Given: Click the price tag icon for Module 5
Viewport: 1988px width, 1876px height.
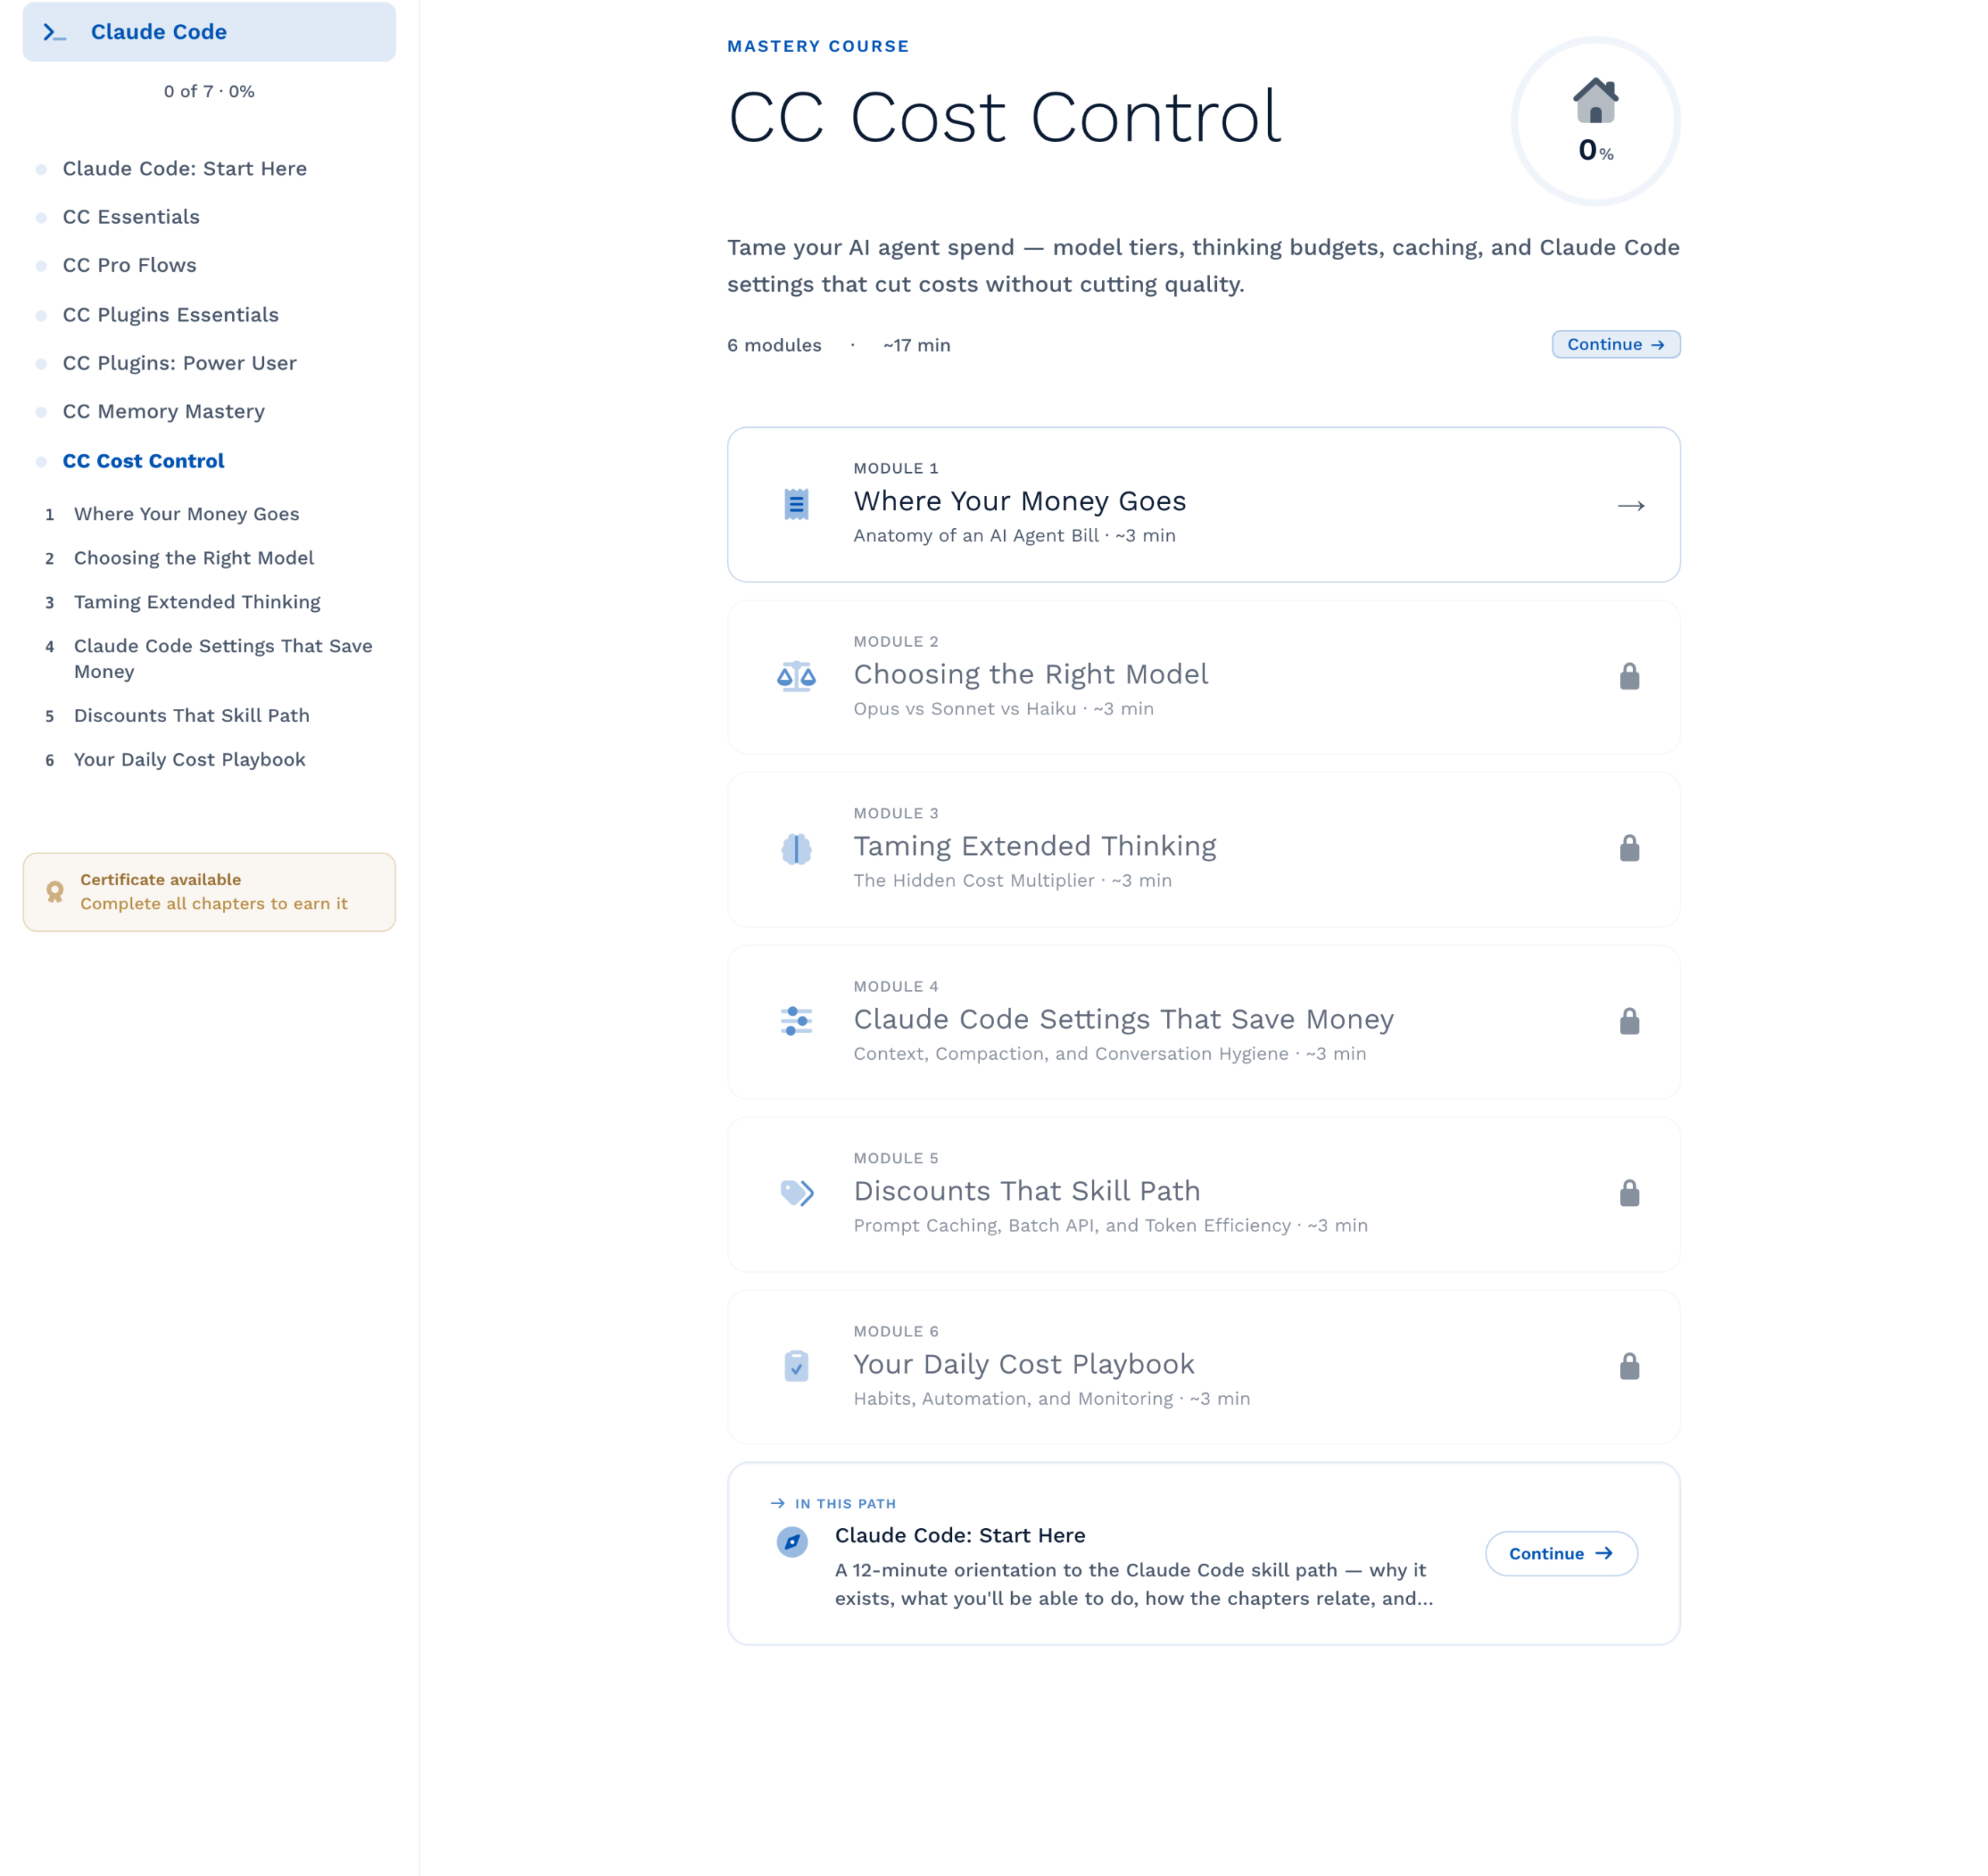Looking at the screenshot, I should [797, 1193].
